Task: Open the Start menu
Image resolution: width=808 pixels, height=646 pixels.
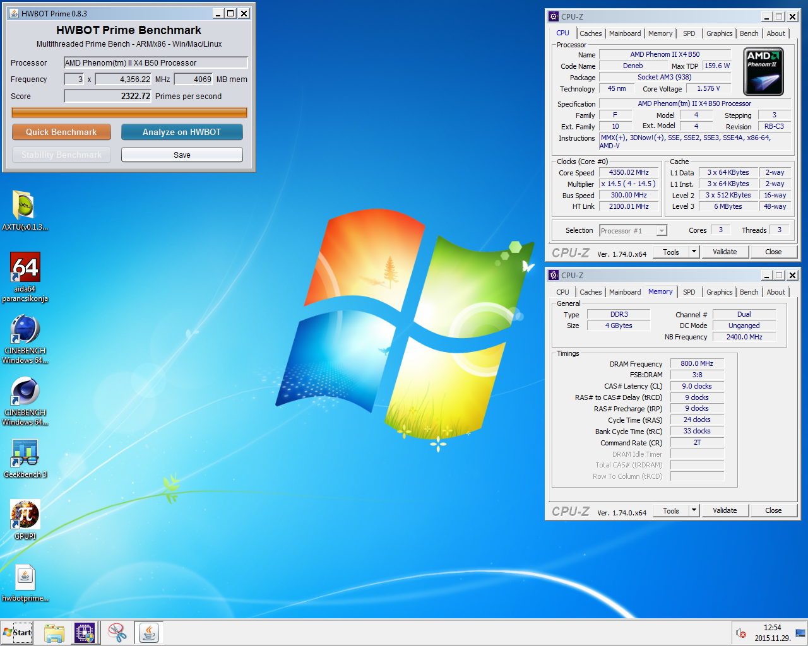Action: (x=17, y=632)
